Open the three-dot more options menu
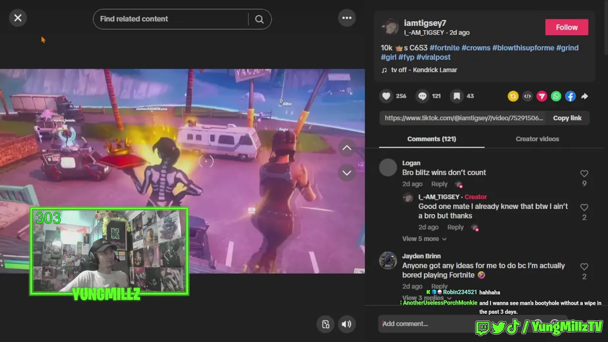 (347, 18)
